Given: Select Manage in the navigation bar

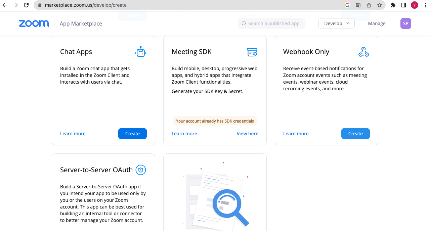Looking at the screenshot, I should click(377, 23).
